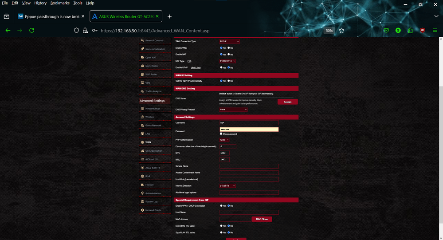The width and height of the screenshot is (443, 240).
Task: Set Enable WAN to No
Action: click(x=228, y=48)
